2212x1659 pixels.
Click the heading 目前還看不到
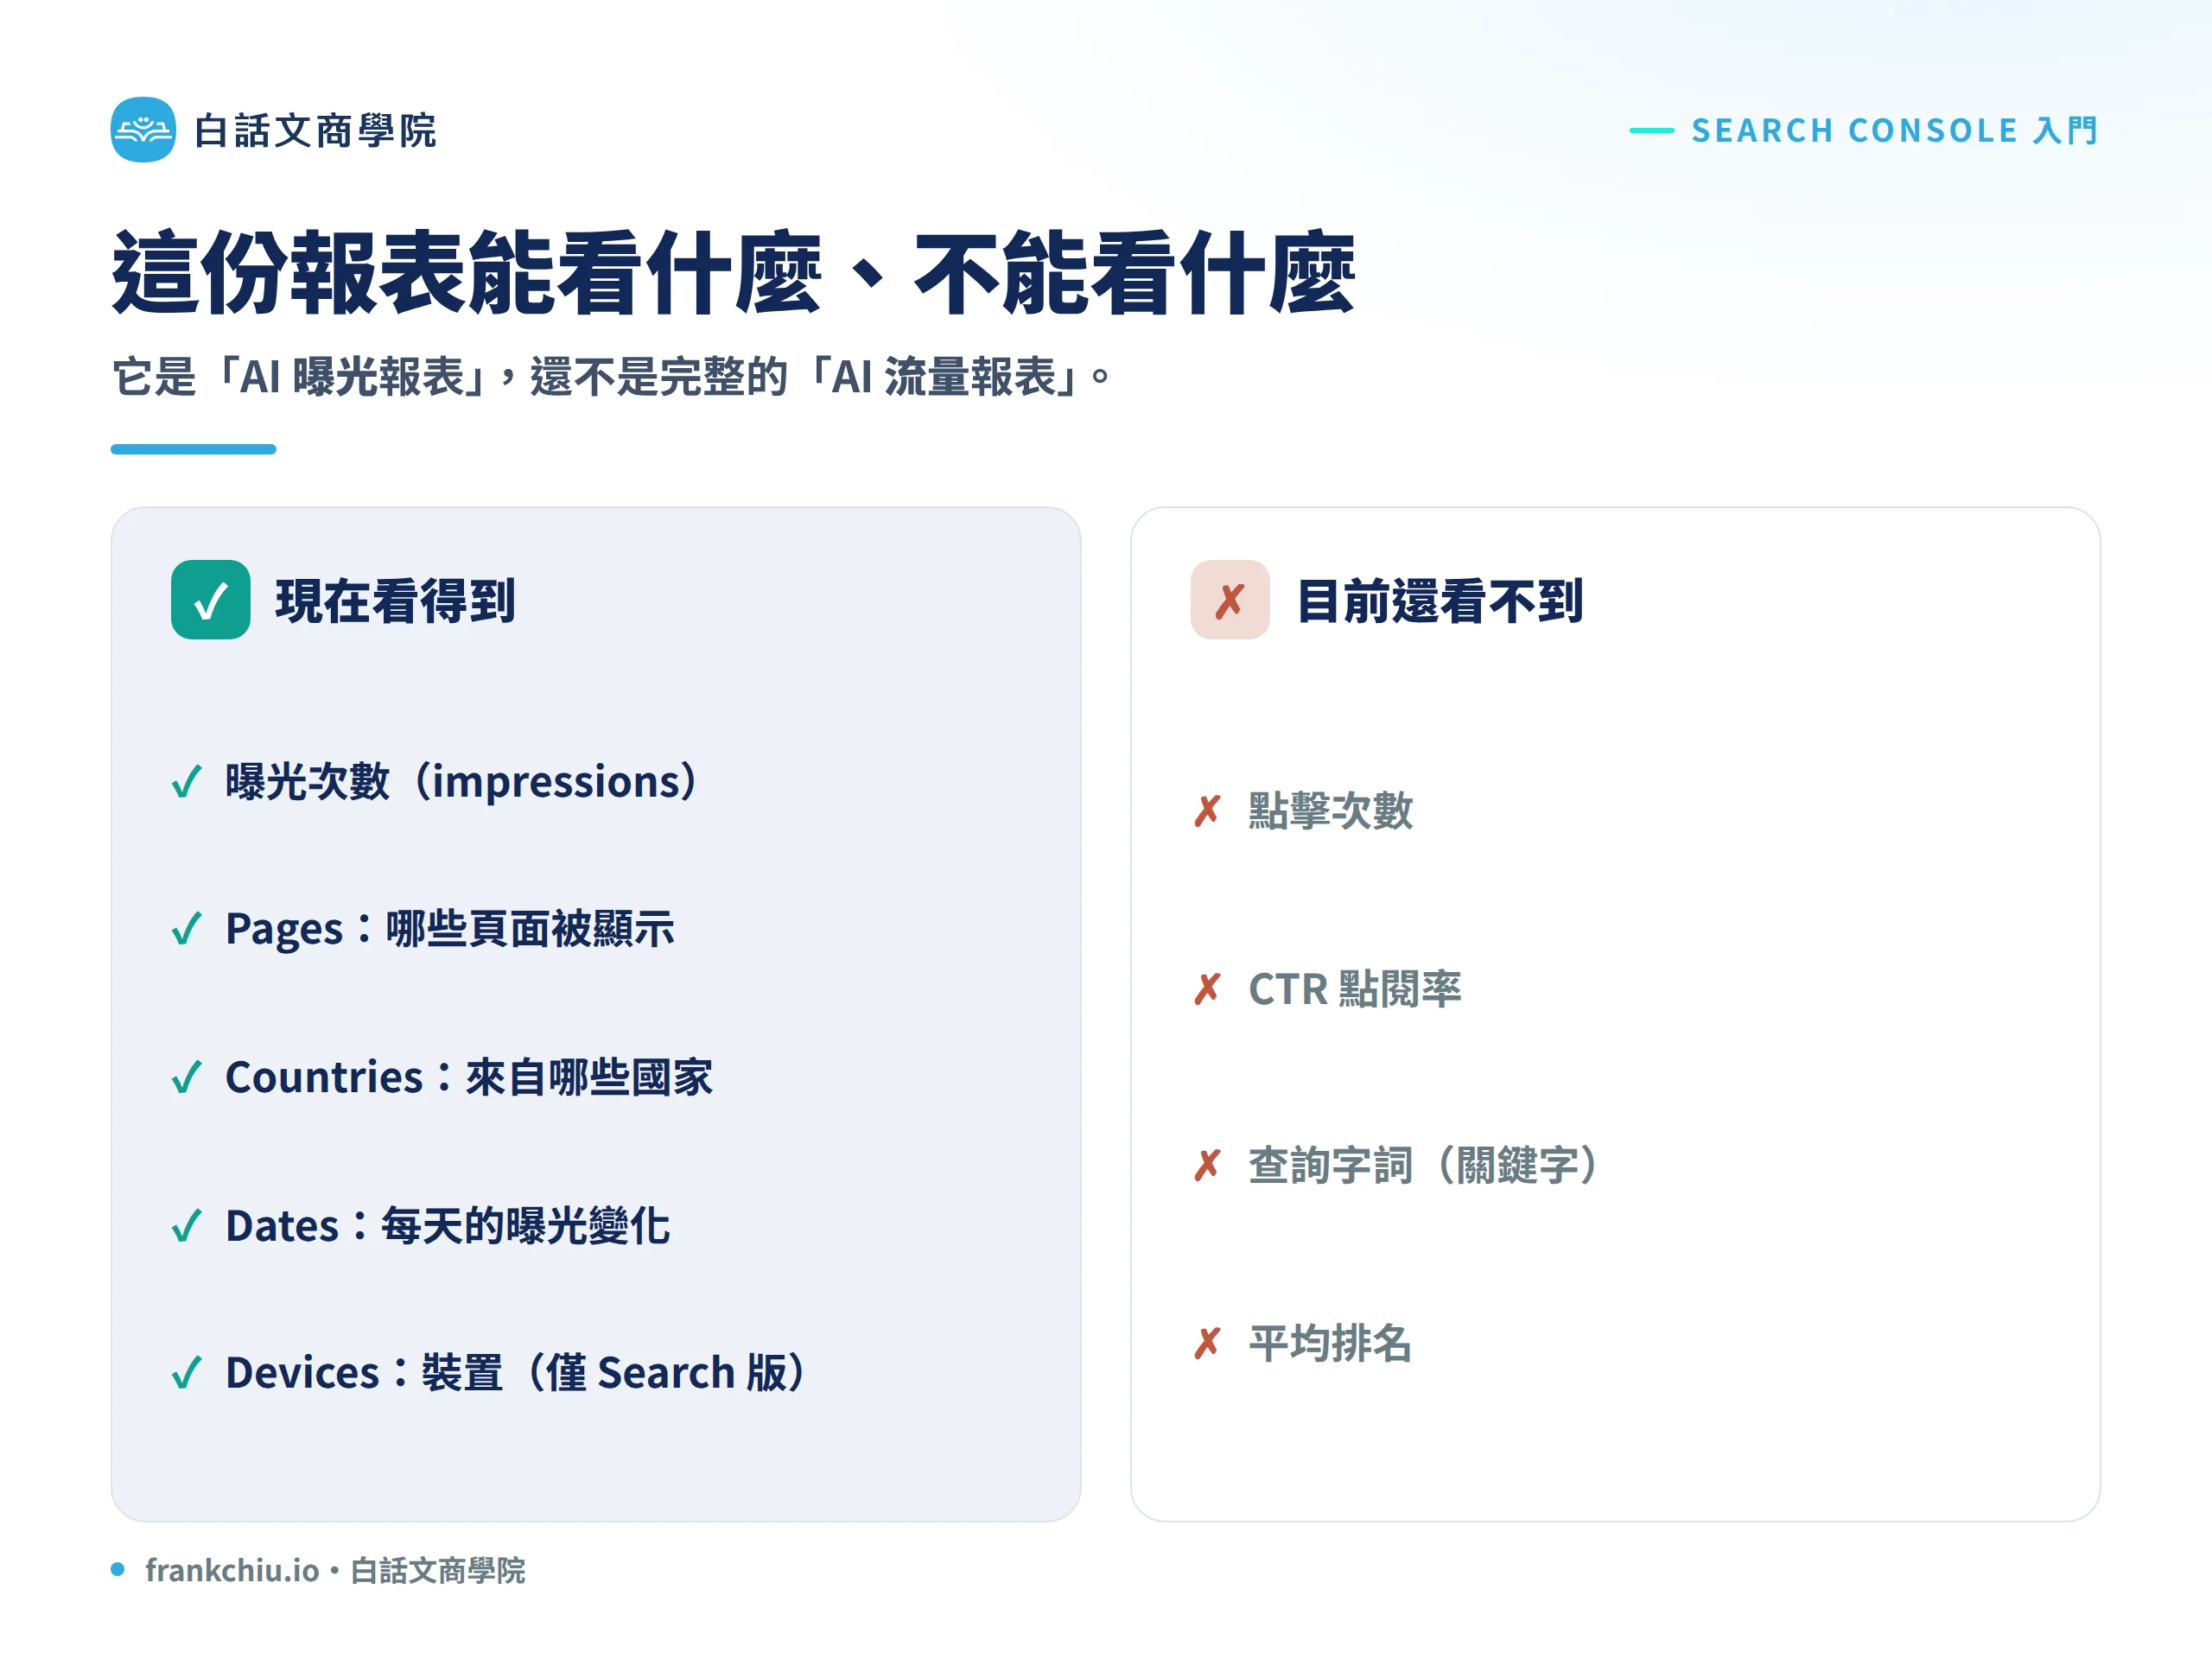click(x=1440, y=601)
